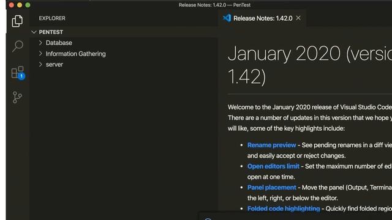
Task: Open the Explorer files icon in activity bar
Action: point(17,21)
